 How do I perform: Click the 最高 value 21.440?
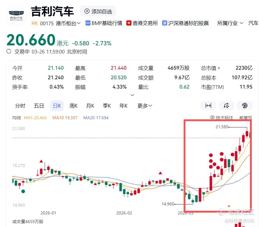119,68
